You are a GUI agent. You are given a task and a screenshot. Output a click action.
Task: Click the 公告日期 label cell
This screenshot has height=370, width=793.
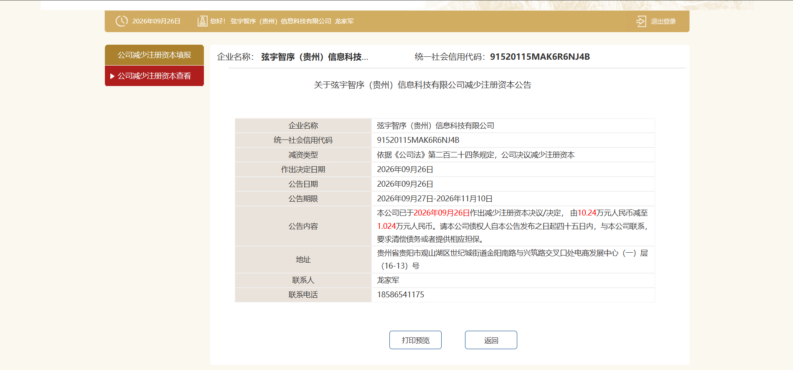(303, 184)
